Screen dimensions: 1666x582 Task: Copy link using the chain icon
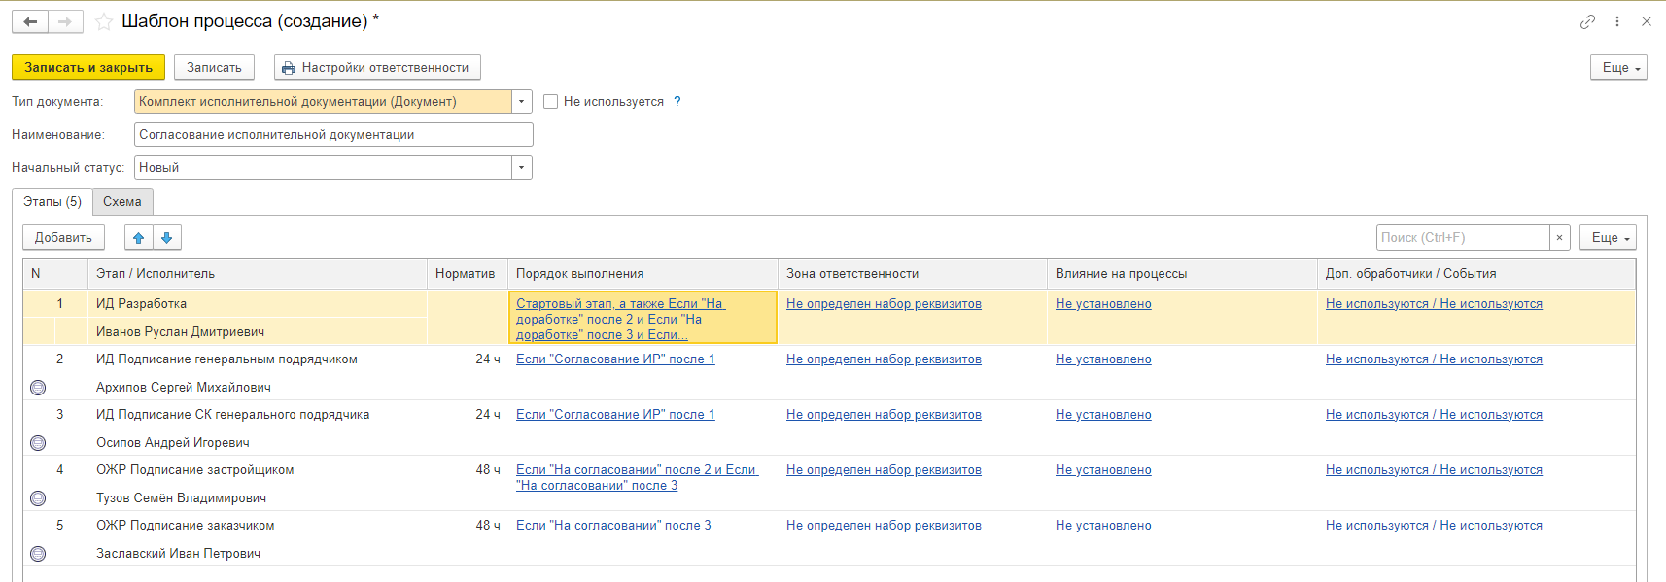pos(1587,21)
